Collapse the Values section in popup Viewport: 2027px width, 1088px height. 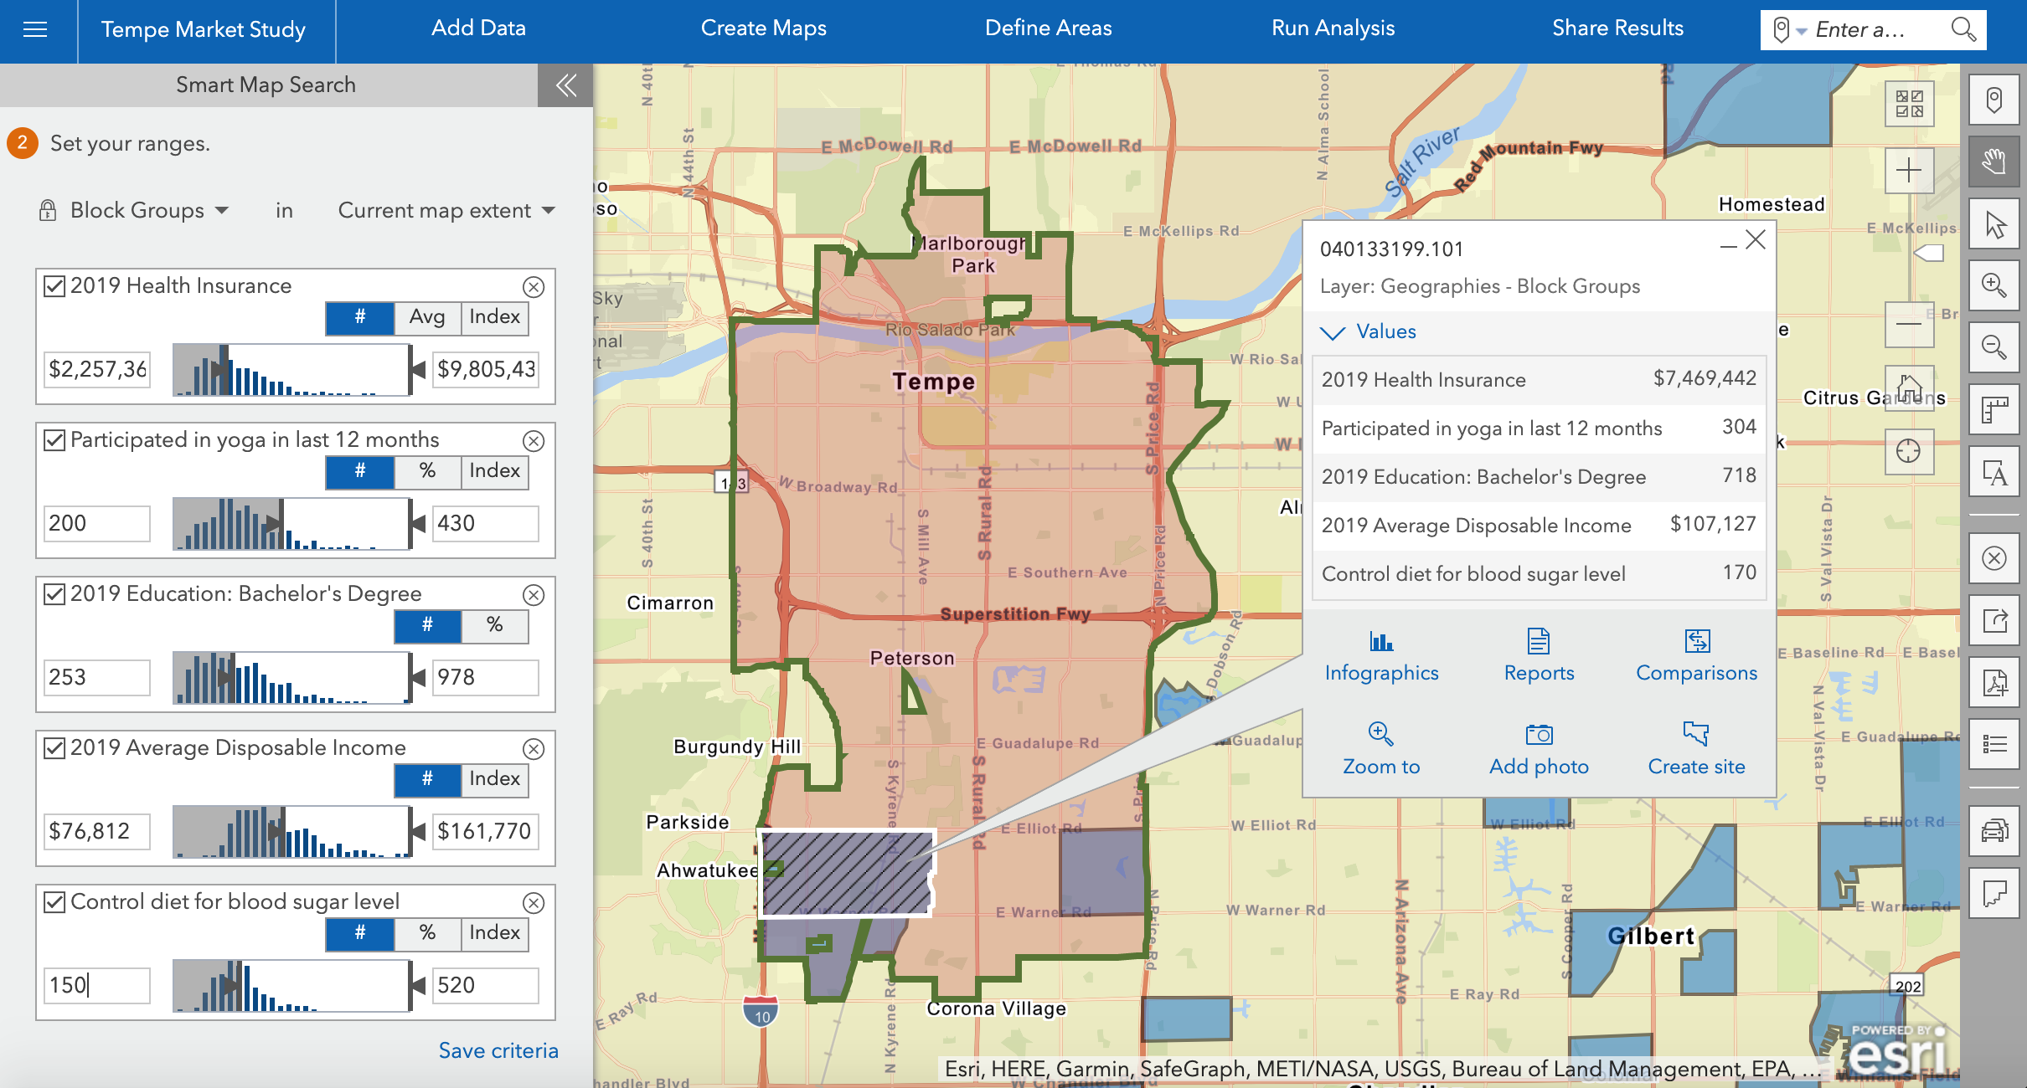click(1332, 332)
